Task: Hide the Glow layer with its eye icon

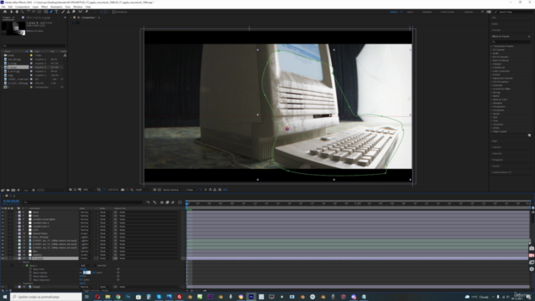Action: pos(3,212)
